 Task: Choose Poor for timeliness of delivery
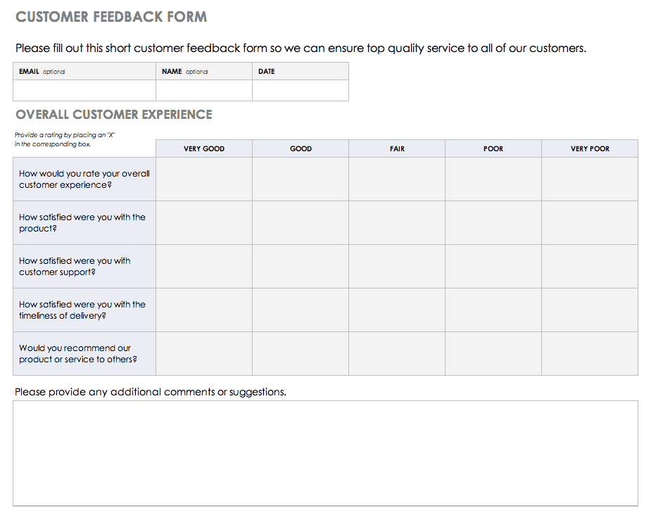[x=493, y=310]
